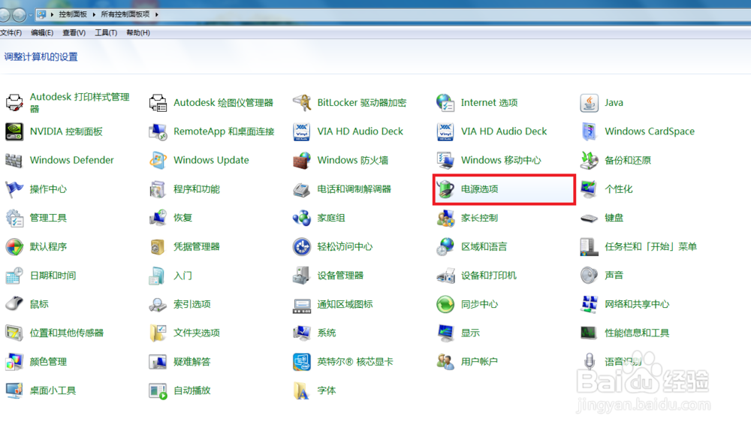Click the 电源选项 battery icon

(x=445, y=188)
